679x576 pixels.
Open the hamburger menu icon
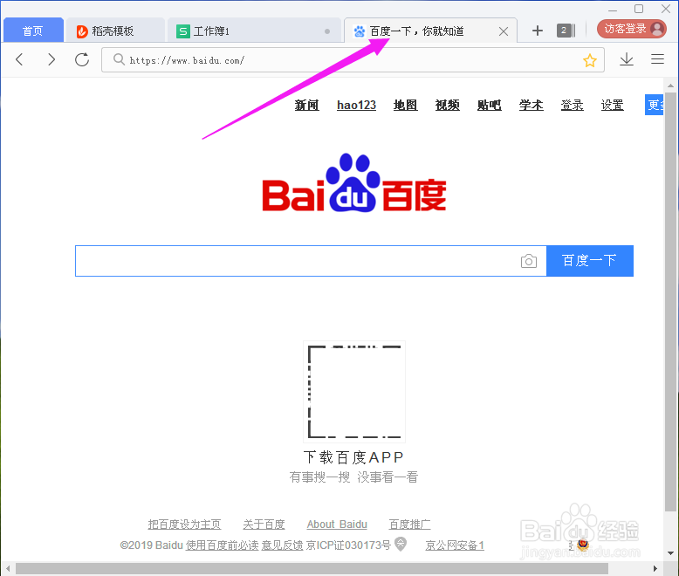tap(657, 58)
